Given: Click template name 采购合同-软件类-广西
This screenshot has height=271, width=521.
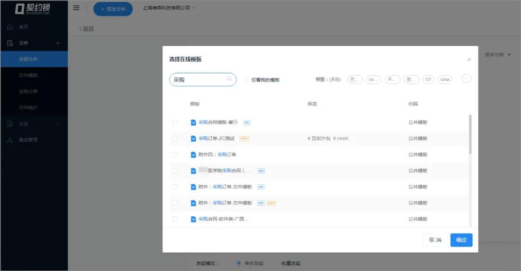Looking at the screenshot, I should [223, 219].
